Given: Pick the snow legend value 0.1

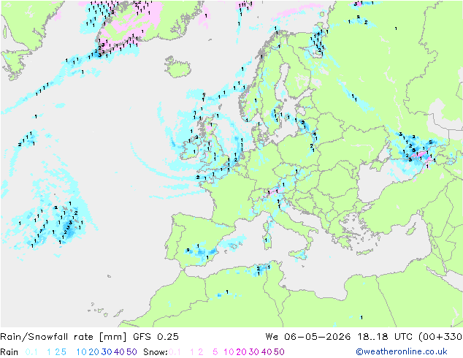Looking at the screenshot, I should [x=175, y=352].
